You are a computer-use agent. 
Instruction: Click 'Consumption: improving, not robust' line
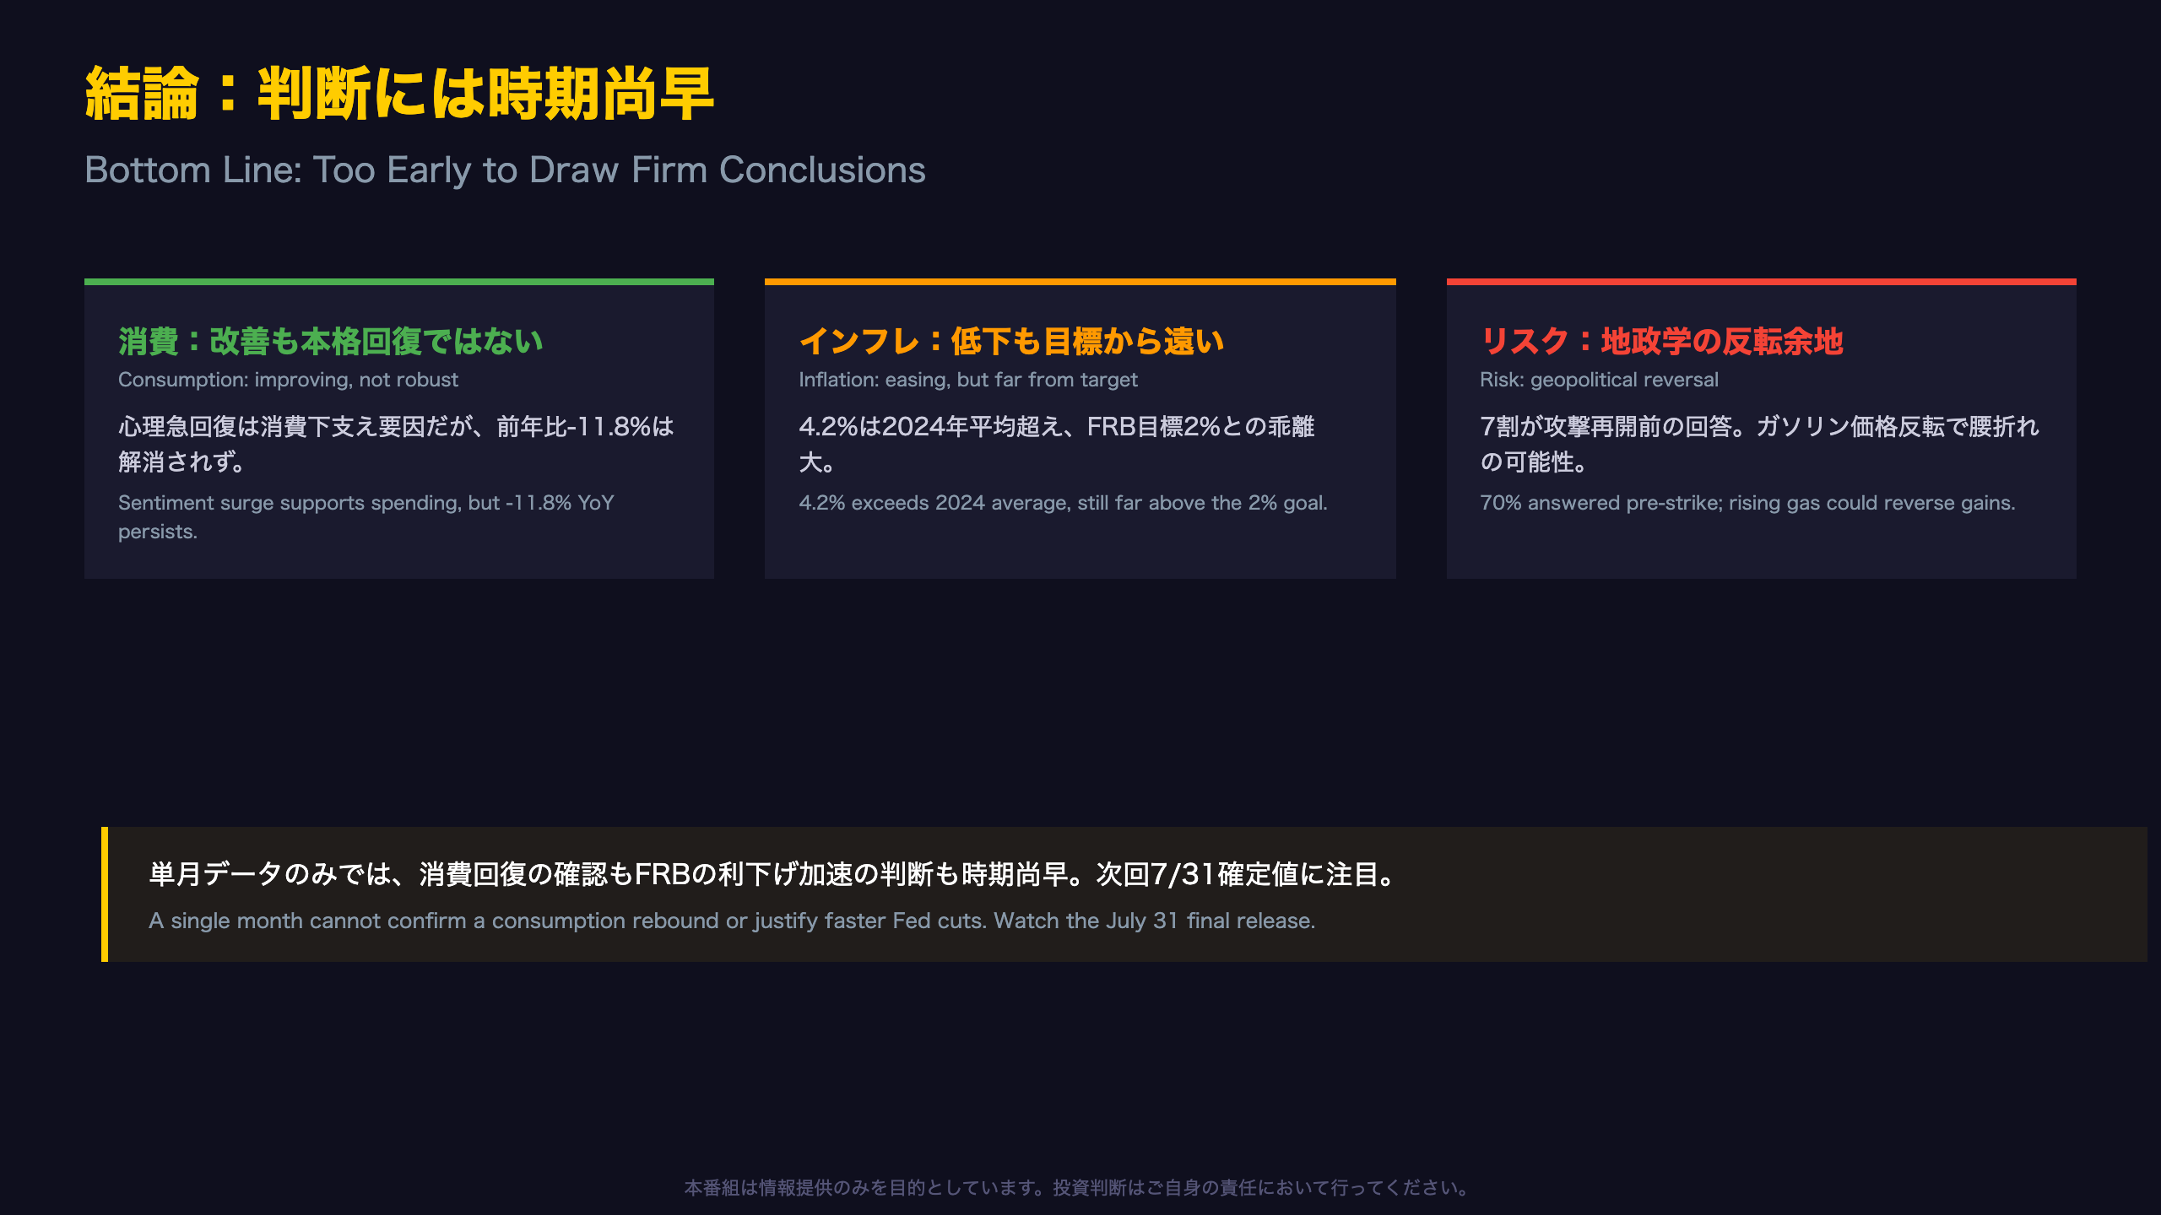[288, 380]
